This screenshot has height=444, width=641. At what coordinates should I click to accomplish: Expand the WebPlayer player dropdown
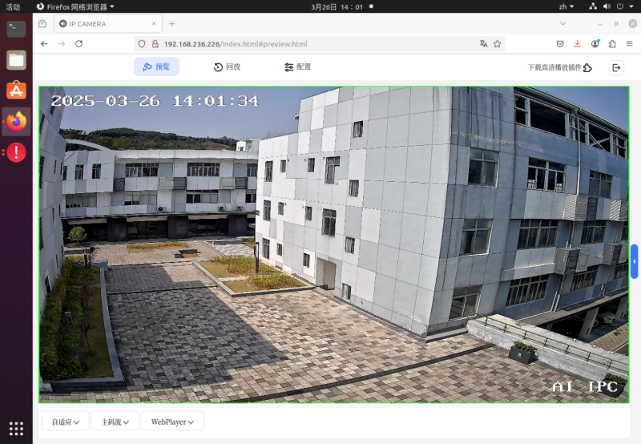[172, 422]
